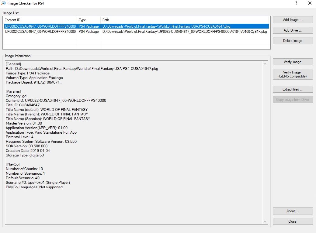Click the [PlayGo] section heading
316x233 pixels.
pos(13,164)
